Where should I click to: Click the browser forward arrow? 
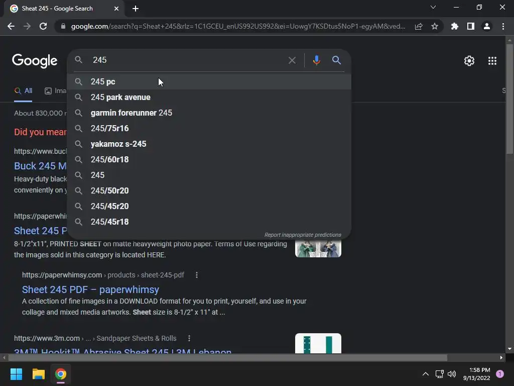(27, 26)
